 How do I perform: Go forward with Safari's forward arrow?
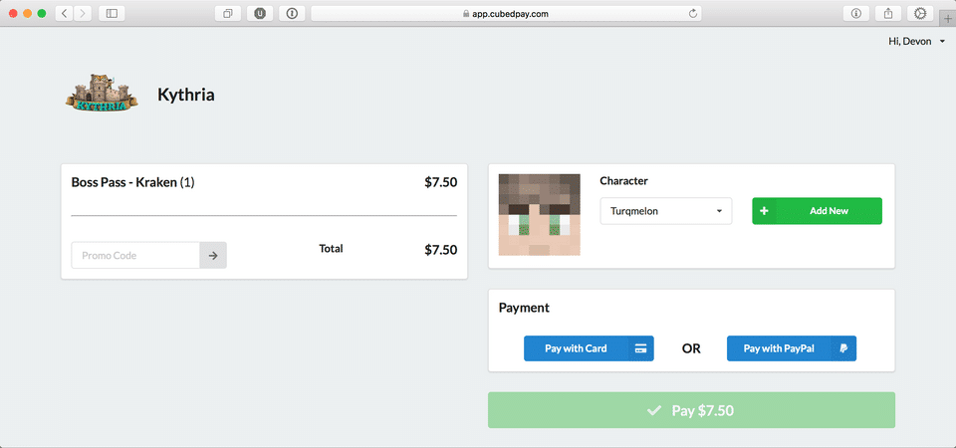(x=83, y=13)
